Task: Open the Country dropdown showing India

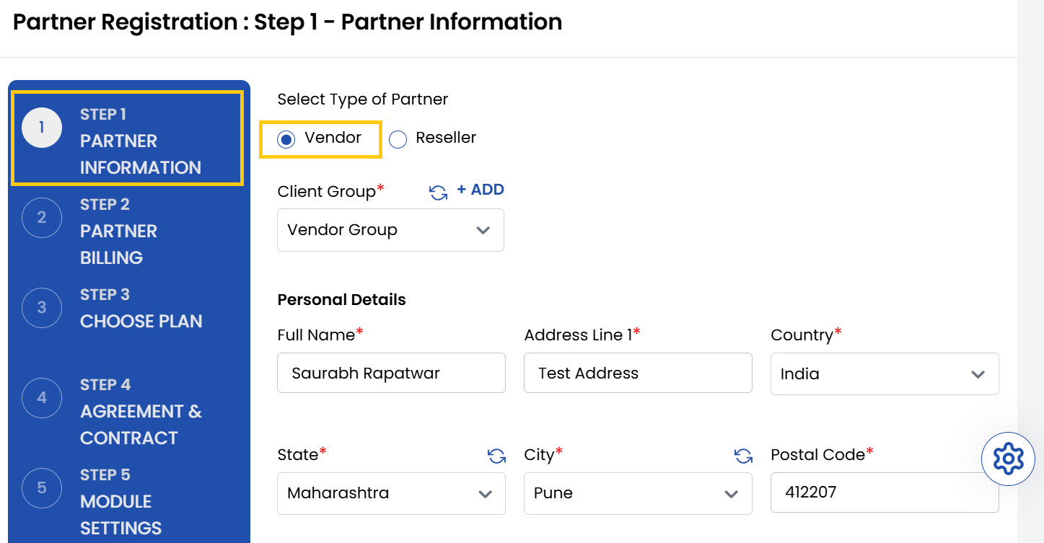Action: 884,374
